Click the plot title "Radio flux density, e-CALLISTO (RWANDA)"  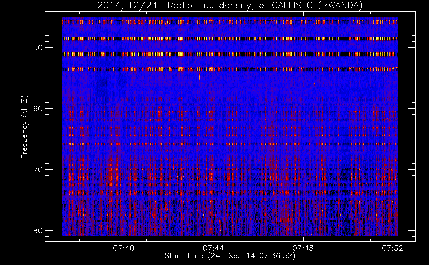pos(265,6)
